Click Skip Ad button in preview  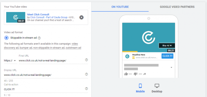point(167,46)
